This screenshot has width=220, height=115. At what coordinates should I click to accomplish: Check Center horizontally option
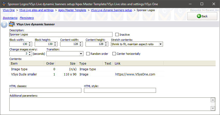click(x=114, y=54)
